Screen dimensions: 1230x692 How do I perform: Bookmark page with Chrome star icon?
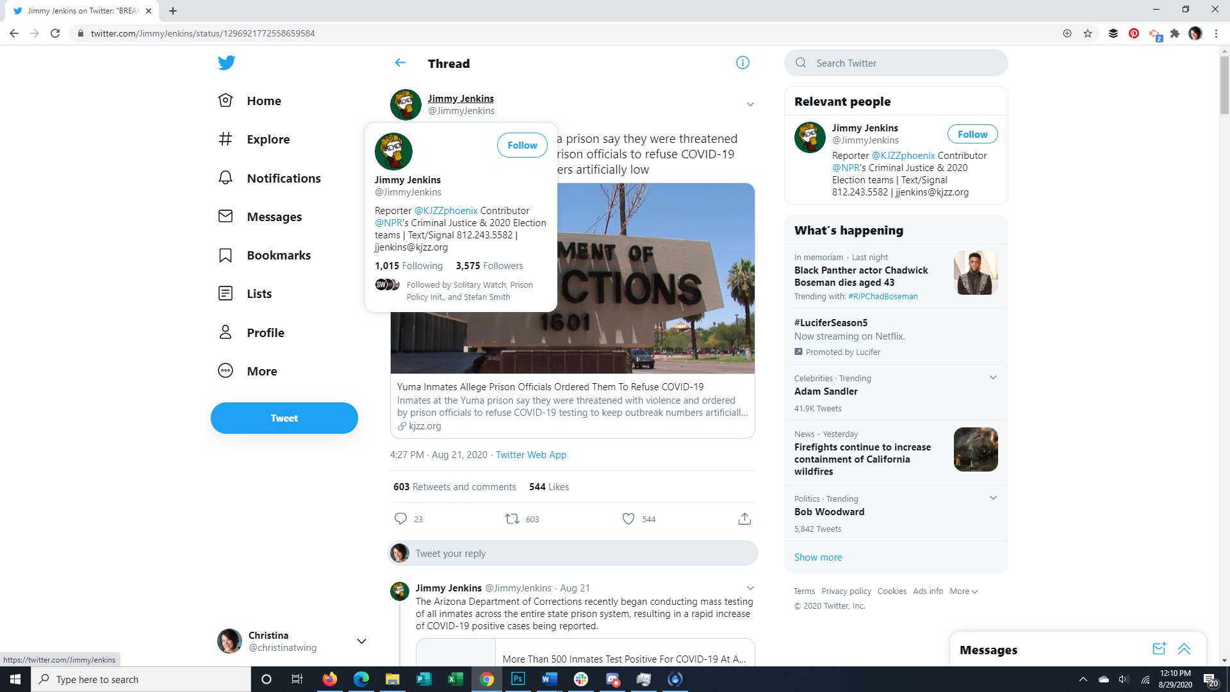(x=1088, y=33)
